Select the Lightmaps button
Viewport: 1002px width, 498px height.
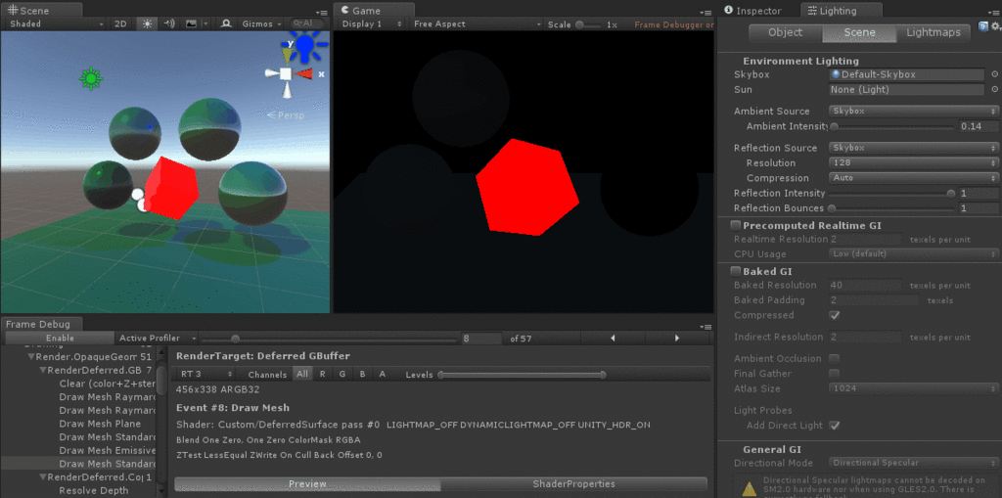933,32
